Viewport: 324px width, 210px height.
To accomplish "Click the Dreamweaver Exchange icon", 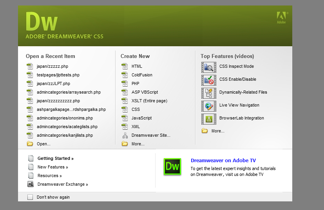I will point(31,184).
